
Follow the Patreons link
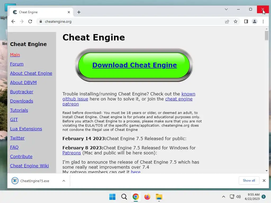pos(71,153)
